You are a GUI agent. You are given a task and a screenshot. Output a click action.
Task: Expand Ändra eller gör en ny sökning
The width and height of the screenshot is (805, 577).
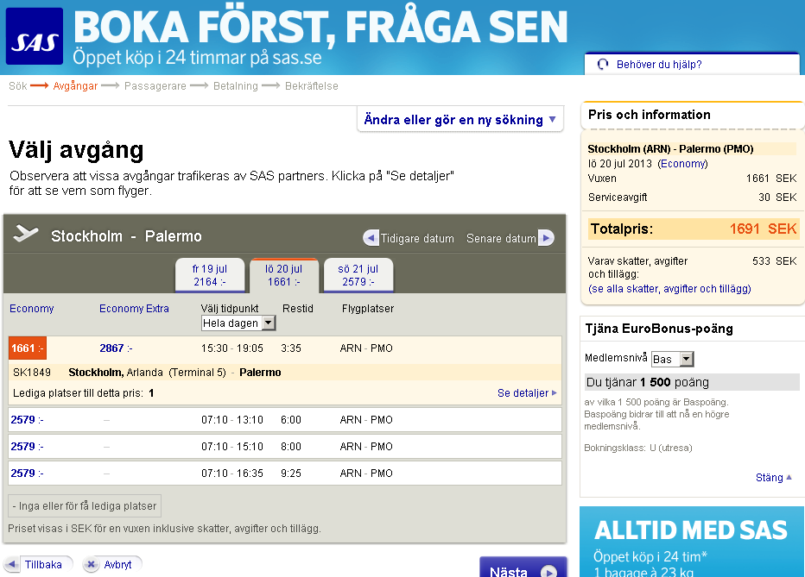point(460,119)
